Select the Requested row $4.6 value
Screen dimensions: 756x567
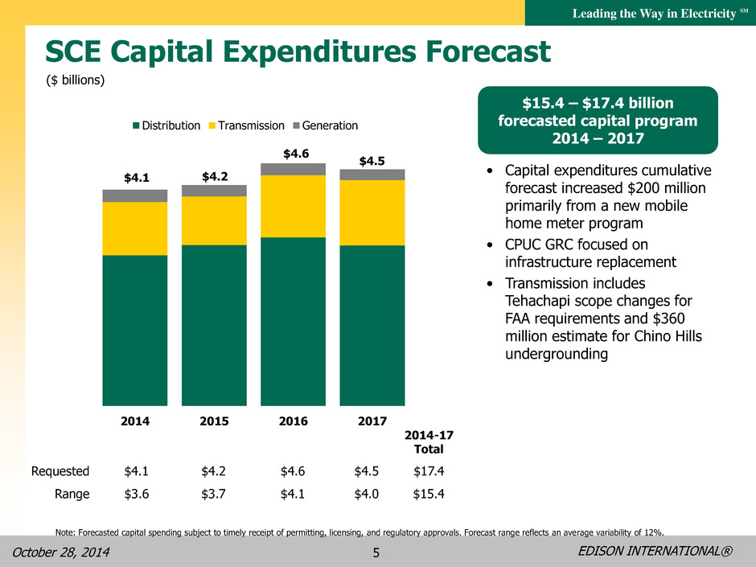[293, 471]
